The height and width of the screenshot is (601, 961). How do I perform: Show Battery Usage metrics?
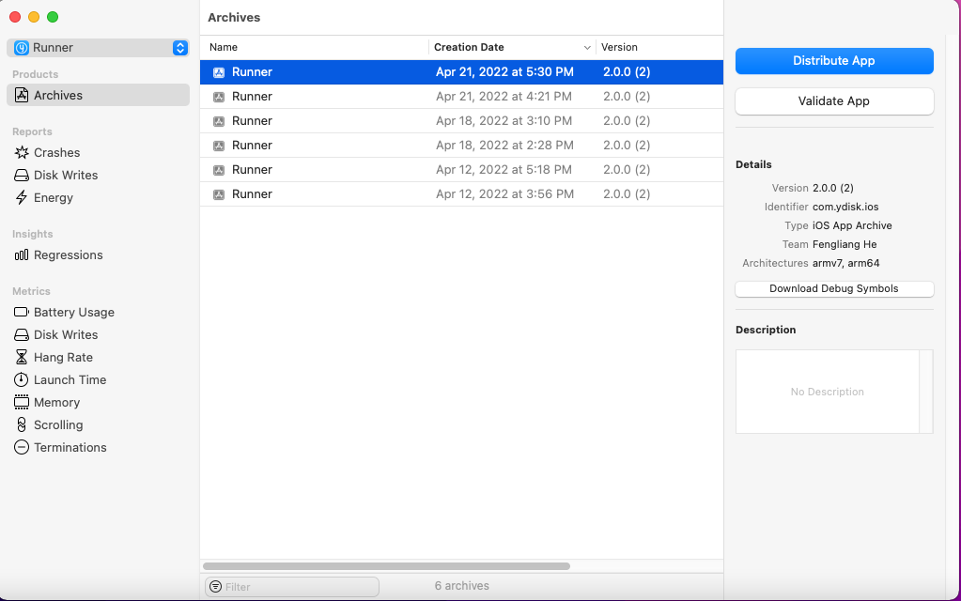73,312
